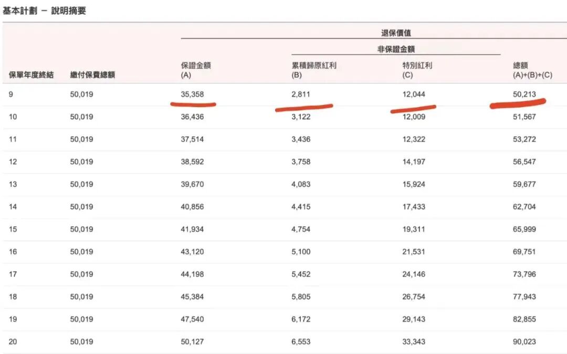Click total value 56,547

click(x=524, y=162)
